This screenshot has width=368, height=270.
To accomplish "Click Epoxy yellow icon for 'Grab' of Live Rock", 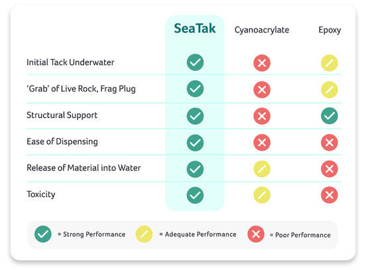I will pyautogui.click(x=330, y=90).
